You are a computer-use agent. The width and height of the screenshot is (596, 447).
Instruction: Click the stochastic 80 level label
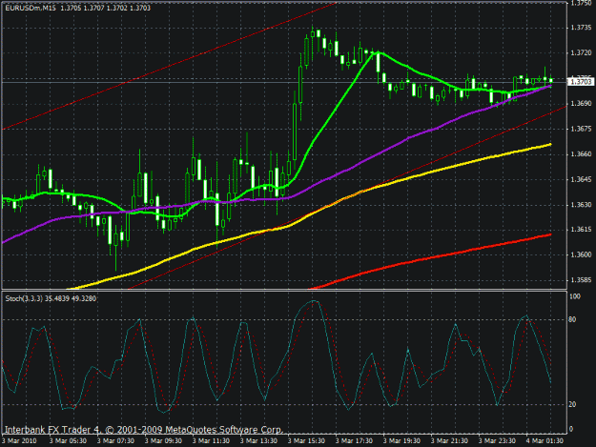(572, 320)
